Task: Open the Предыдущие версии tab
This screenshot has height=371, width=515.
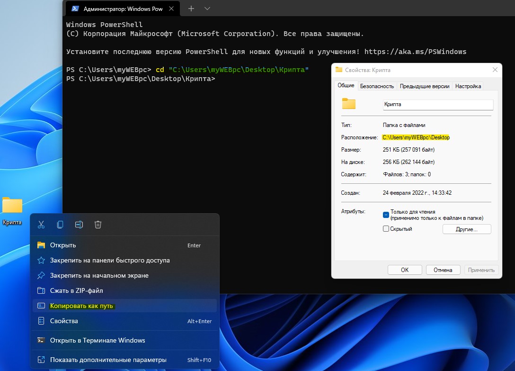Action: [x=424, y=86]
